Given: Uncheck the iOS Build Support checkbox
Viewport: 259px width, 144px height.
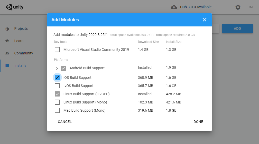Looking at the screenshot, I should coord(57,78).
